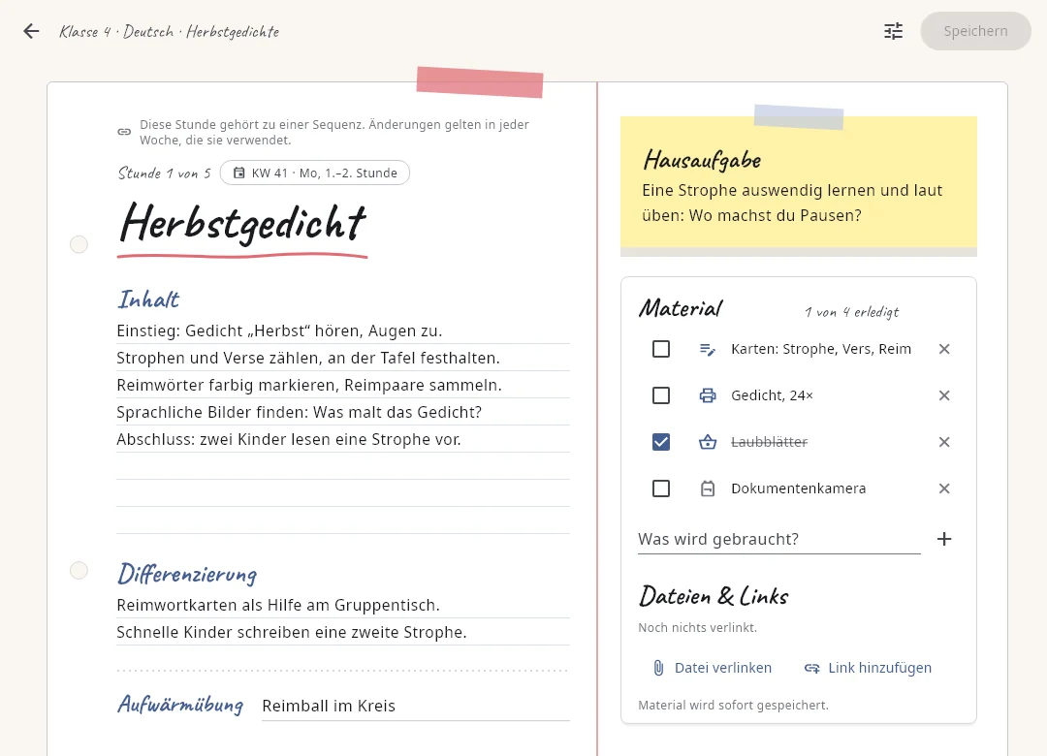Add the material with the plus icon
This screenshot has height=756, width=1047.
943,539
